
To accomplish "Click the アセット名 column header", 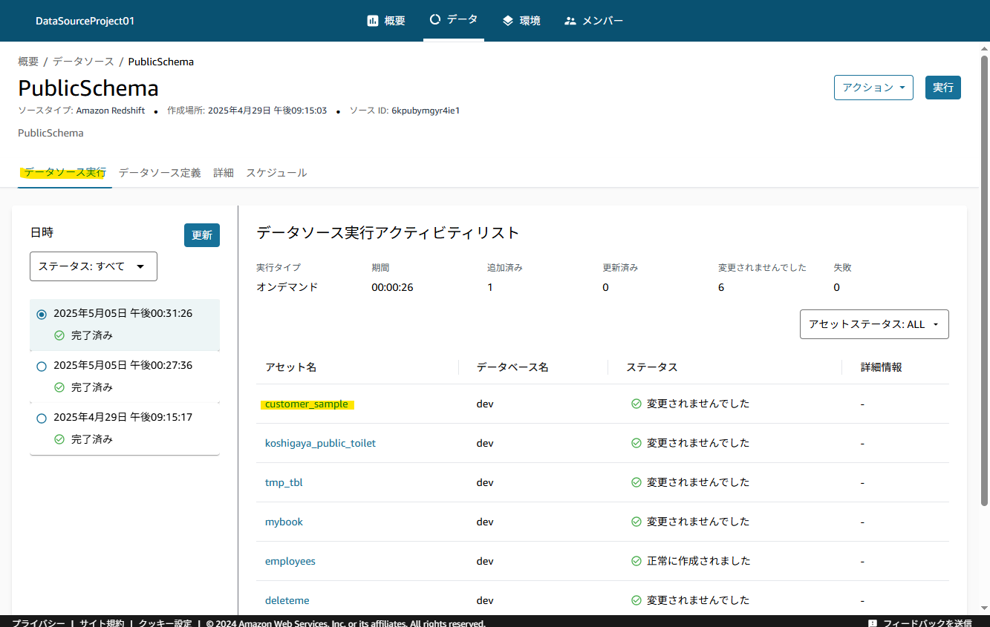I will pyautogui.click(x=291, y=367).
